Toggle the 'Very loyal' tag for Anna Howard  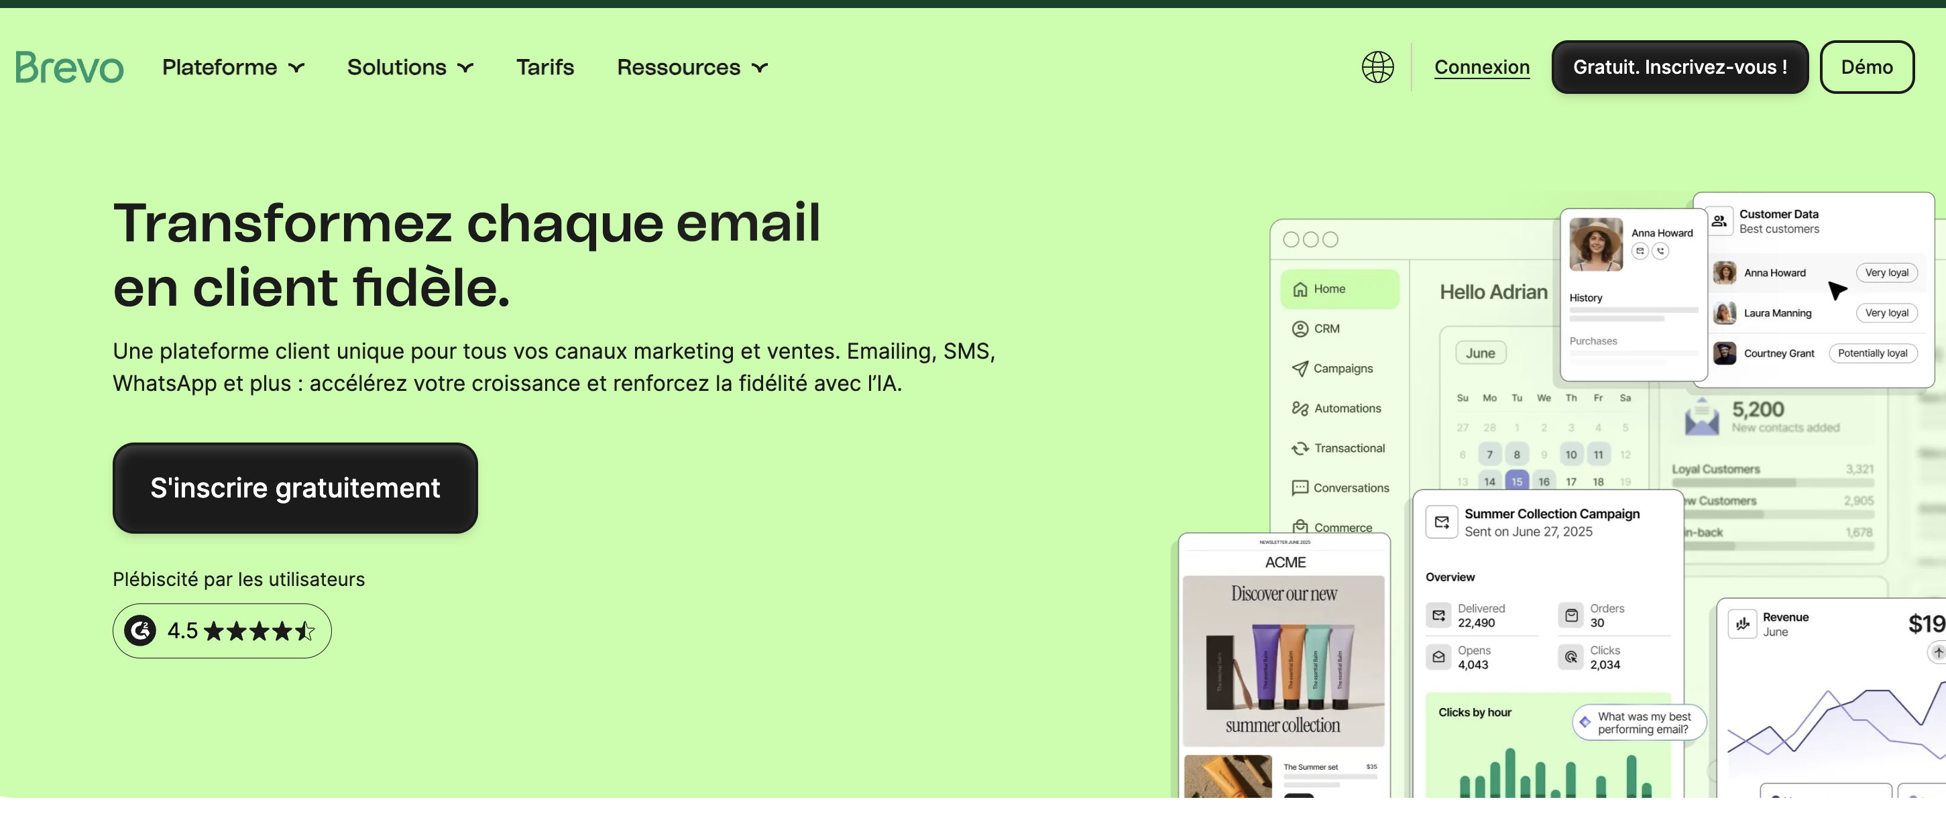(x=1887, y=273)
